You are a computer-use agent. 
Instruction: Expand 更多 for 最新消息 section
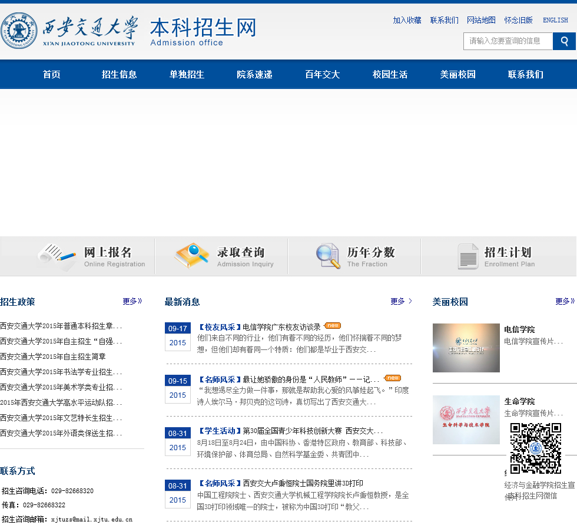click(401, 302)
